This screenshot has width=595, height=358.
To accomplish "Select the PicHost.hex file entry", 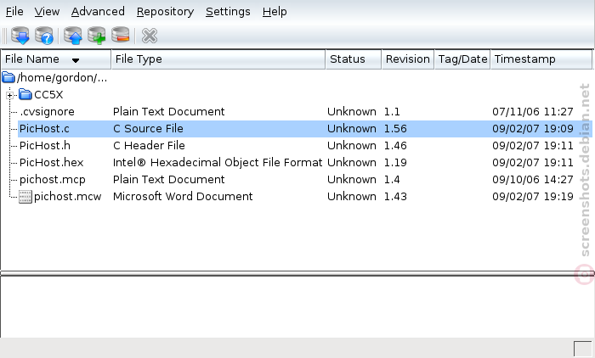I will (x=51, y=163).
